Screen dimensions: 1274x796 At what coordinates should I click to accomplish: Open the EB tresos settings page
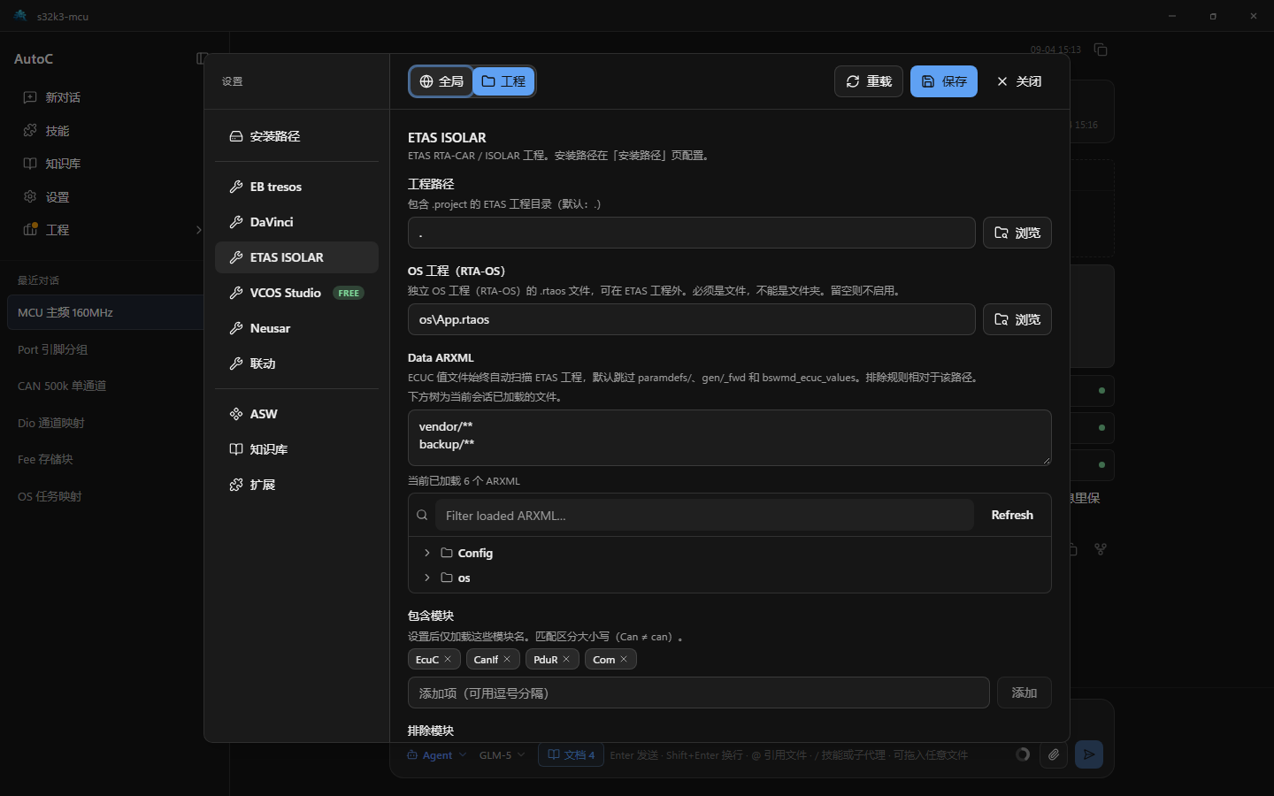click(296, 187)
